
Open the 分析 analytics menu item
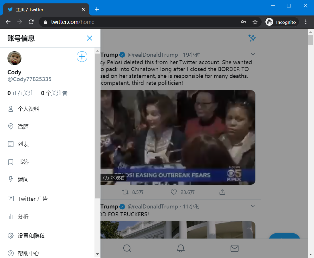pyautogui.click(x=48, y=216)
